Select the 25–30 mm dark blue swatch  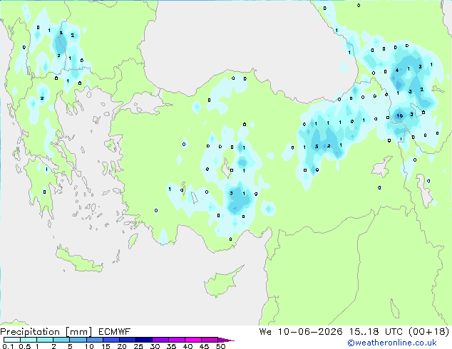click(x=143, y=340)
